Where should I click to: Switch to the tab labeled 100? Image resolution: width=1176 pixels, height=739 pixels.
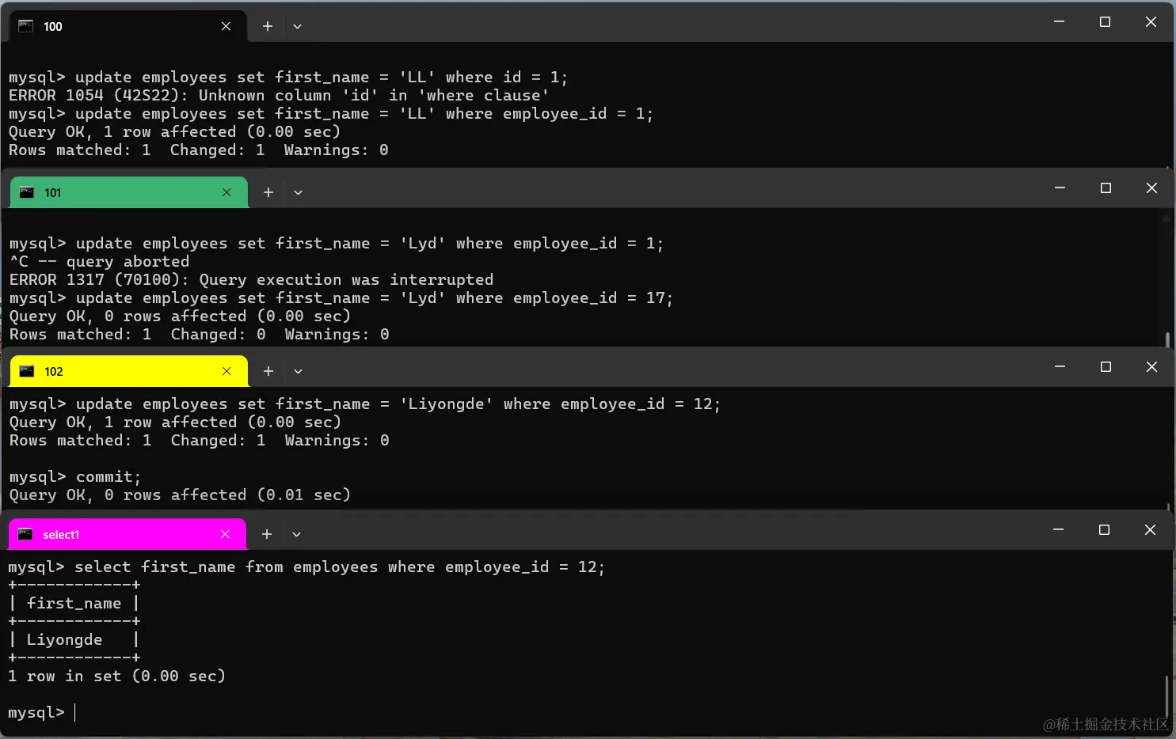[x=127, y=26]
